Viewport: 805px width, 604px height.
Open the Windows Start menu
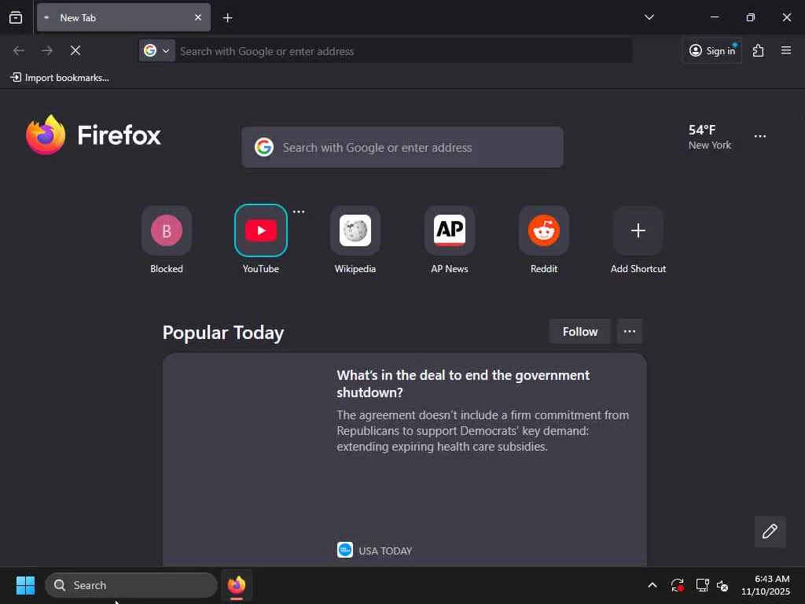25,585
